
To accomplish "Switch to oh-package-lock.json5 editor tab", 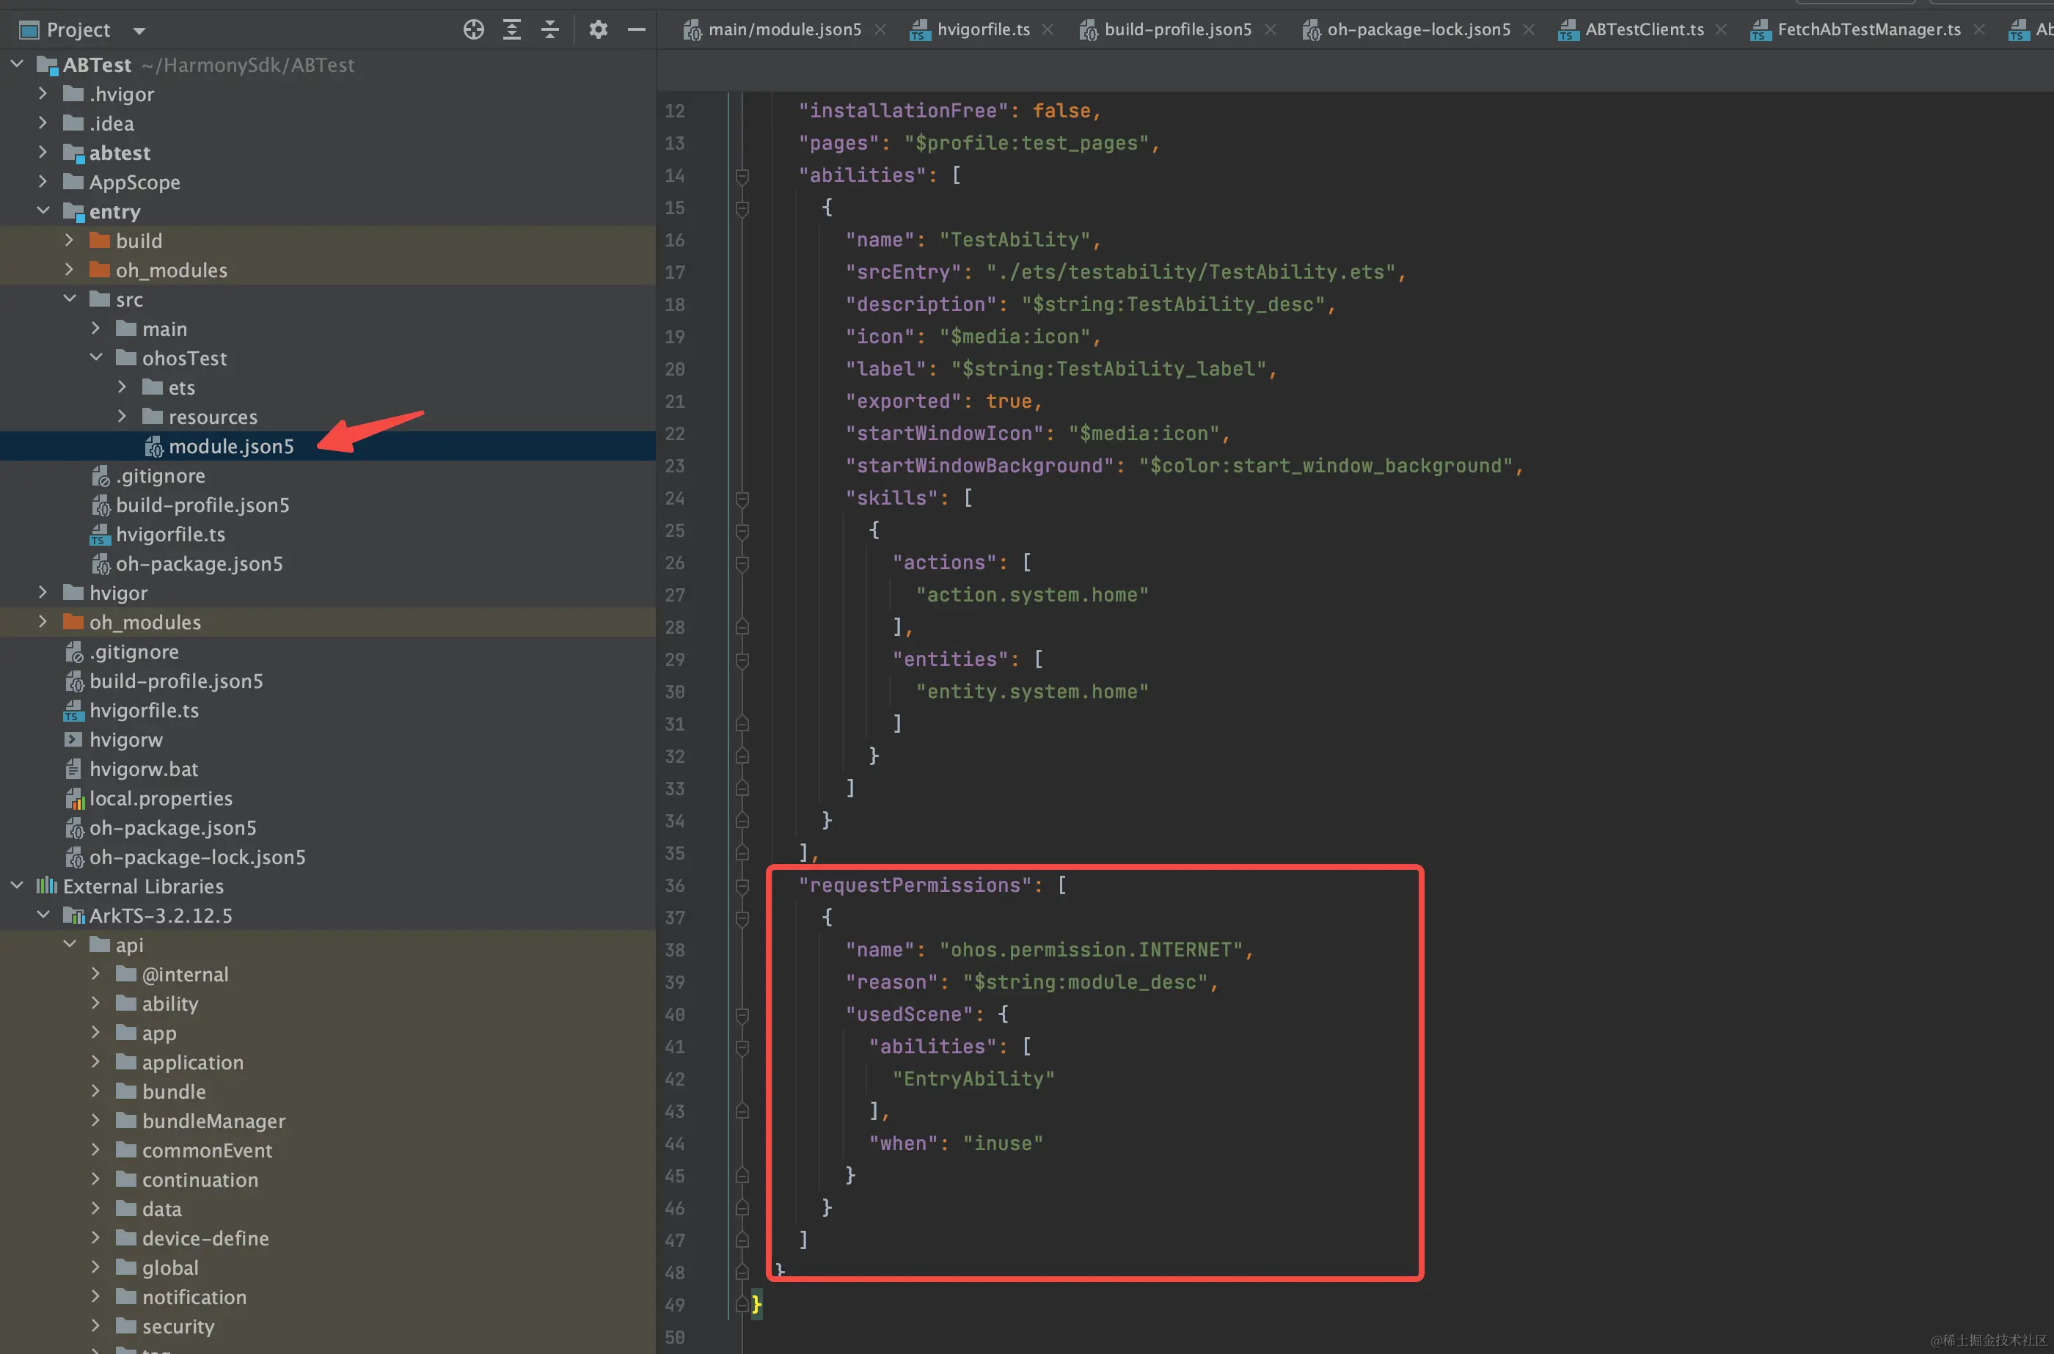I will [1419, 29].
